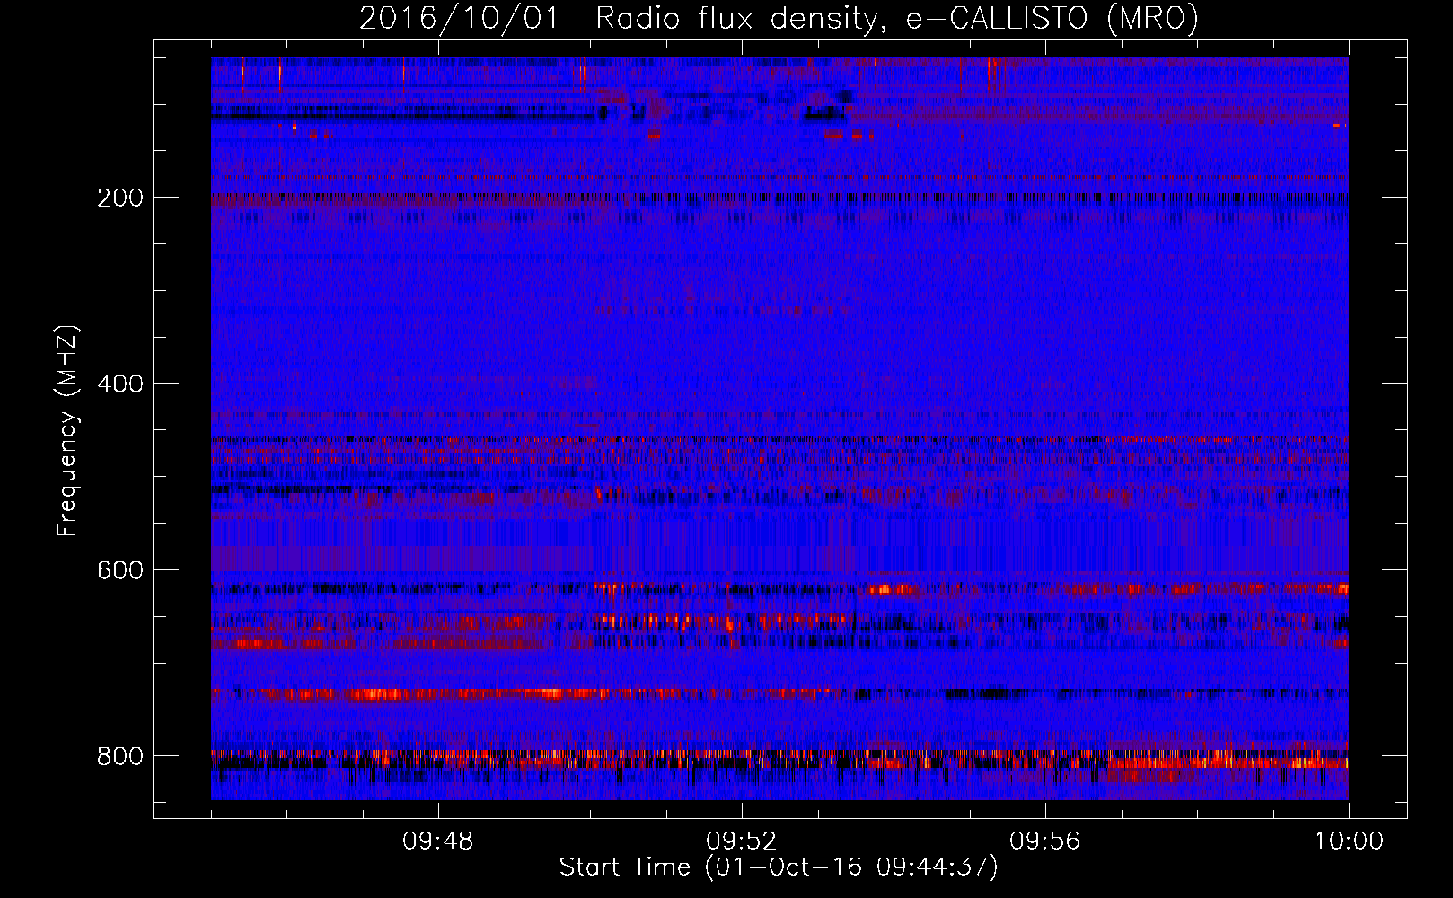Click the 09:56 time tick label

(1045, 841)
